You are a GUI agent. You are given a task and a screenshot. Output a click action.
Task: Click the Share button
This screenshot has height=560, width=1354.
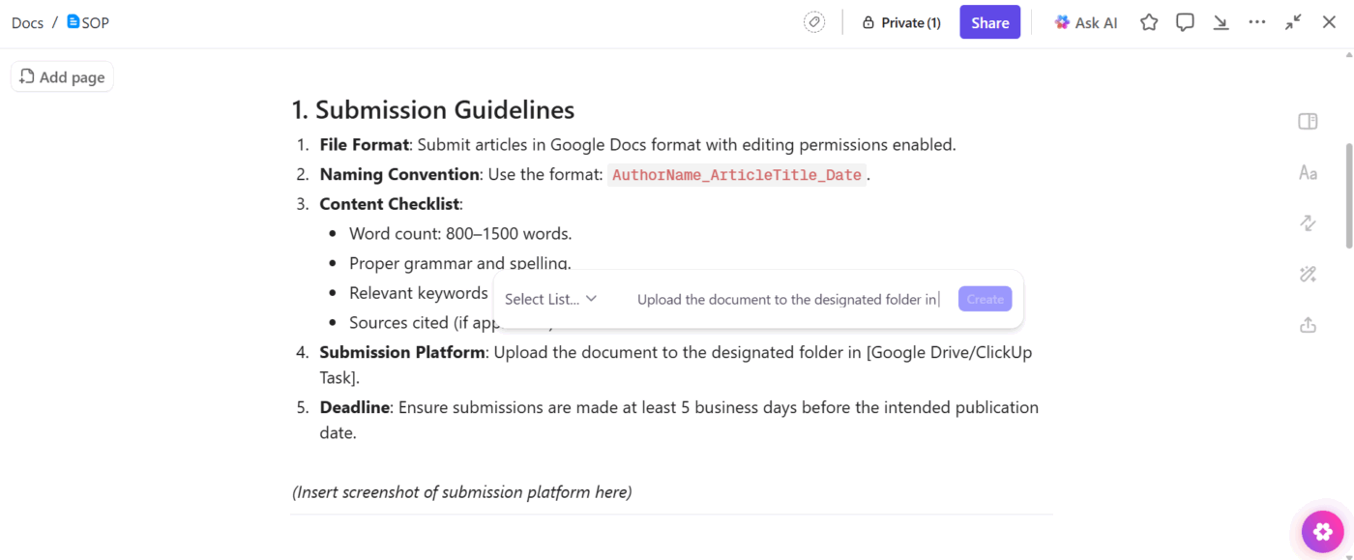pos(989,21)
